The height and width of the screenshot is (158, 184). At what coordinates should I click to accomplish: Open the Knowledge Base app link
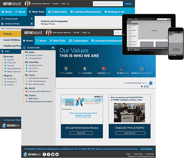pyautogui.click(x=35, y=58)
